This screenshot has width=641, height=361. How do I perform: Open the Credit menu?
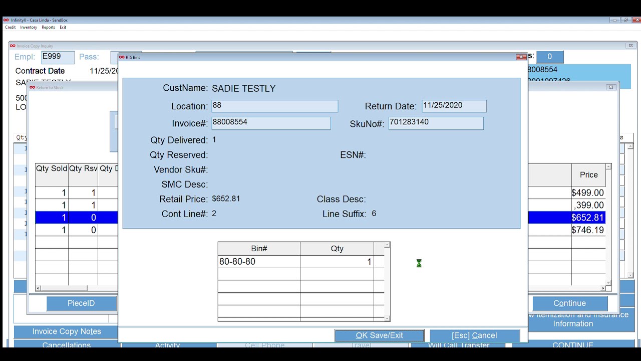point(10,28)
